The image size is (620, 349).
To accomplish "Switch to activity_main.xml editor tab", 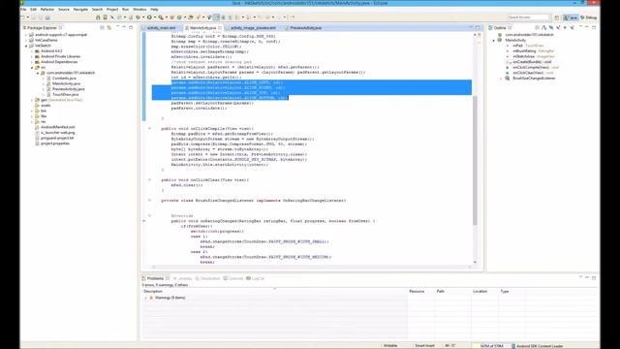I will pos(161,28).
